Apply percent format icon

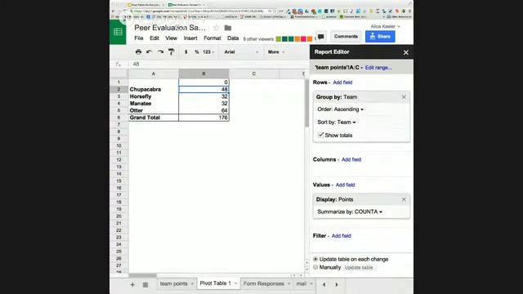pos(196,52)
